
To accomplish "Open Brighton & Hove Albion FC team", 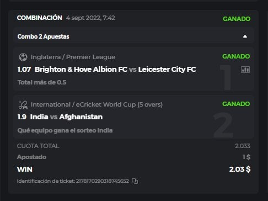I will 81,70.
